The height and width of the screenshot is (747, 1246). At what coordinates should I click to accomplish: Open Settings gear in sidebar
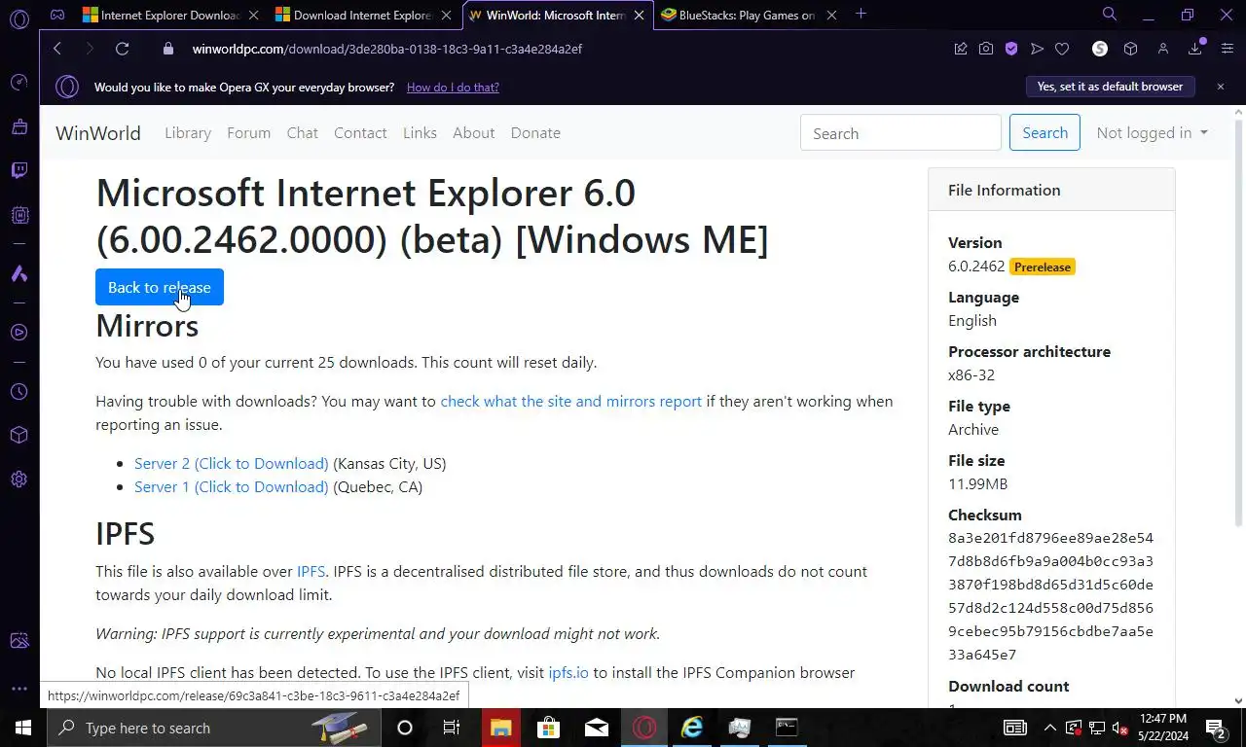coord(18,480)
